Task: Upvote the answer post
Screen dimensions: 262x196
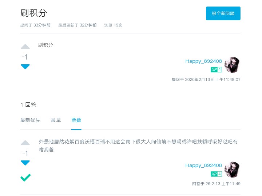Action: [25, 143]
